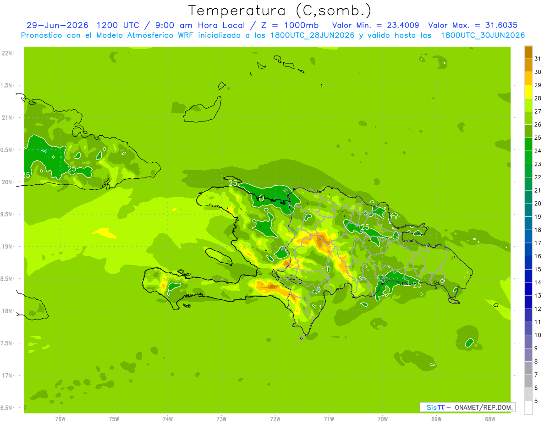550x425 pixels.
Task: Click the legend value '29'
Action: [538, 85]
